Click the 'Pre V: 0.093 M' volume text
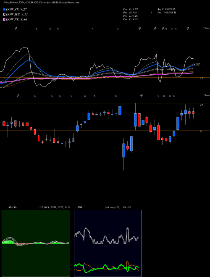Image resolution: width=210 pixels, height=277 pixels. coord(166,13)
